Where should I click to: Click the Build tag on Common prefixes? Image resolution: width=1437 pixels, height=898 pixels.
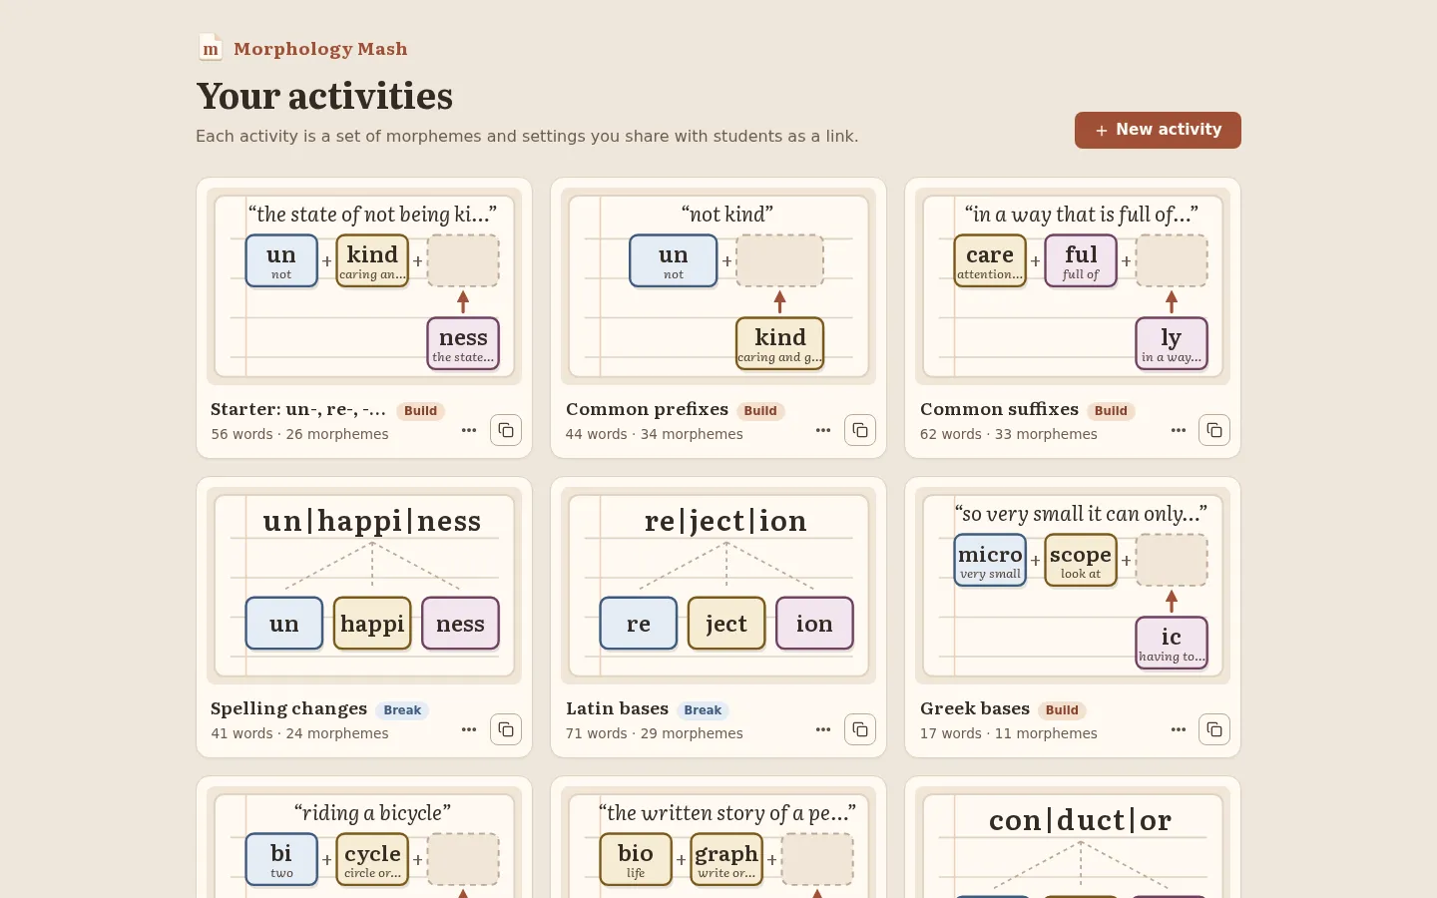click(760, 411)
